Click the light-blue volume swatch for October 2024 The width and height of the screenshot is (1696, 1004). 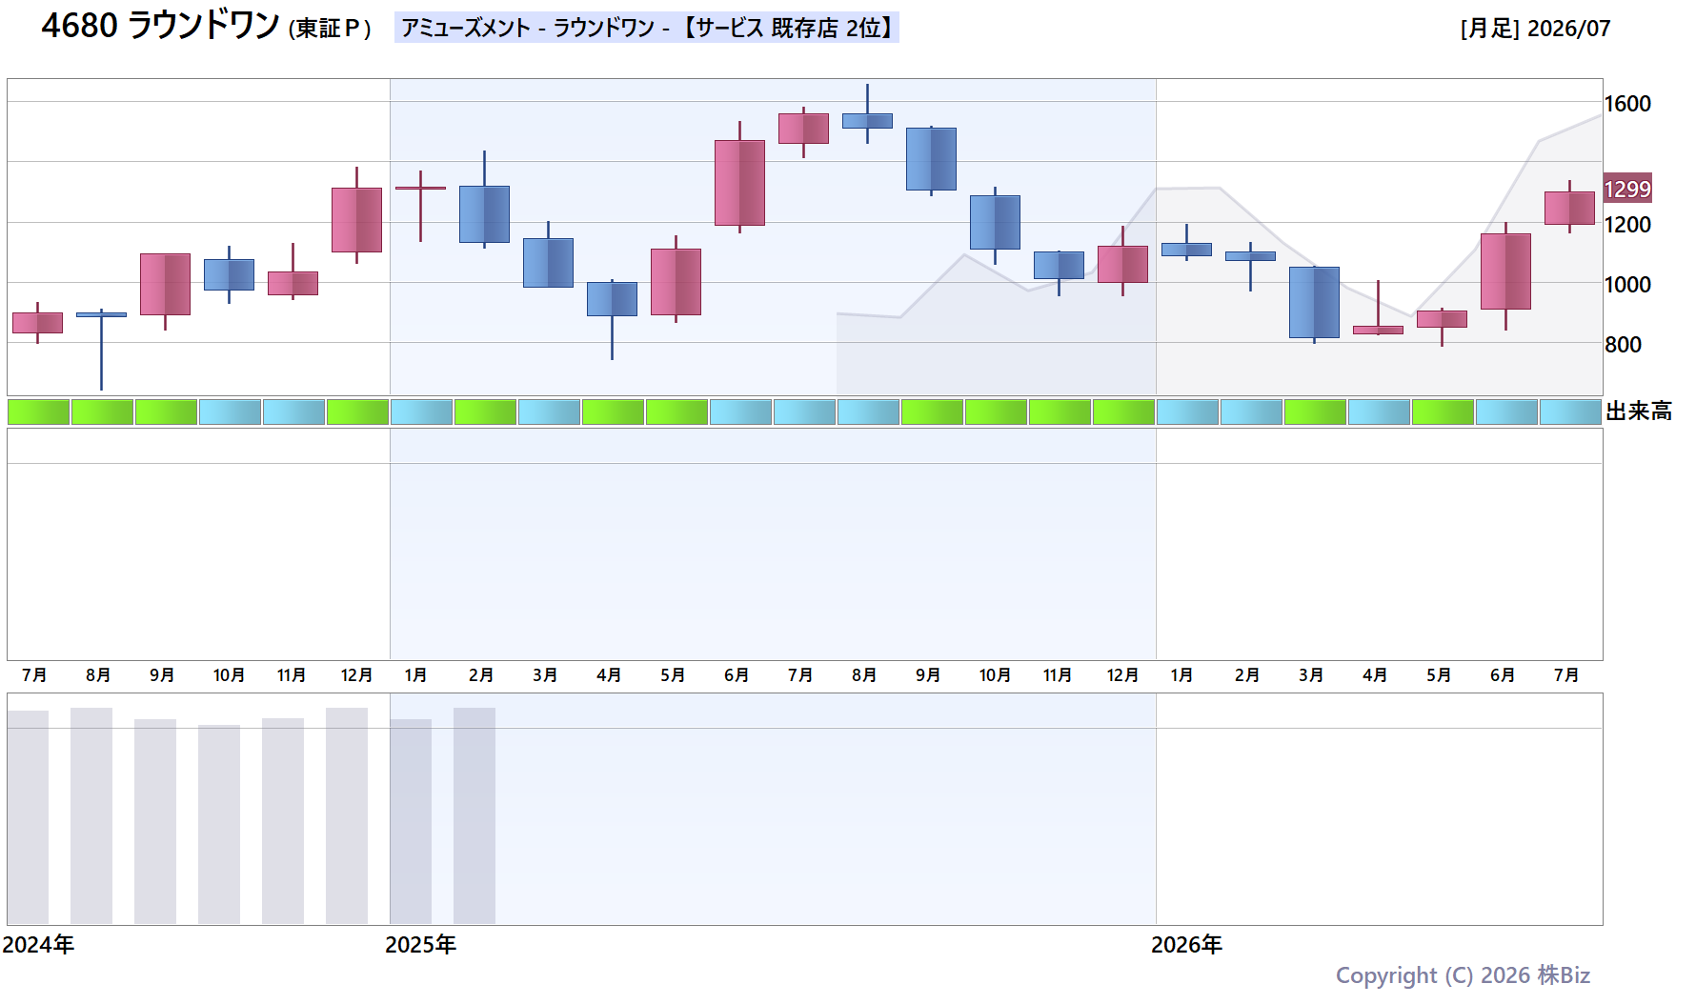pyautogui.click(x=230, y=412)
